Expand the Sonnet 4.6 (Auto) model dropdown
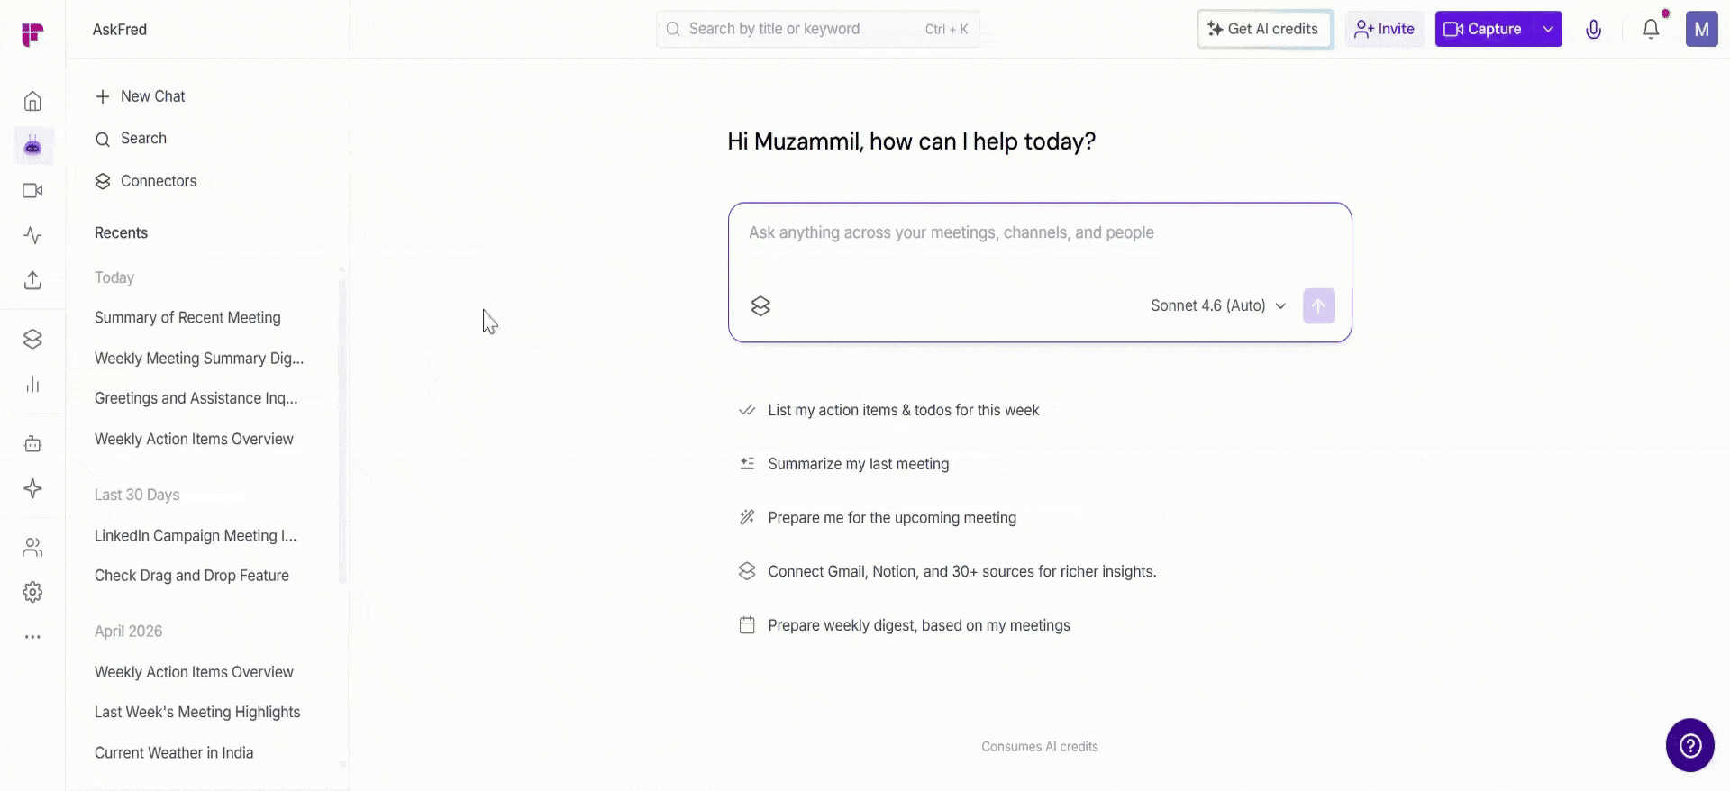This screenshot has height=791, width=1730. click(x=1218, y=306)
